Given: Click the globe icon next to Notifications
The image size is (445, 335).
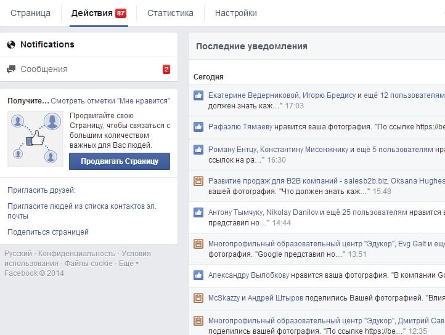Looking at the screenshot, I should pyautogui.click(x=11, y=44).
